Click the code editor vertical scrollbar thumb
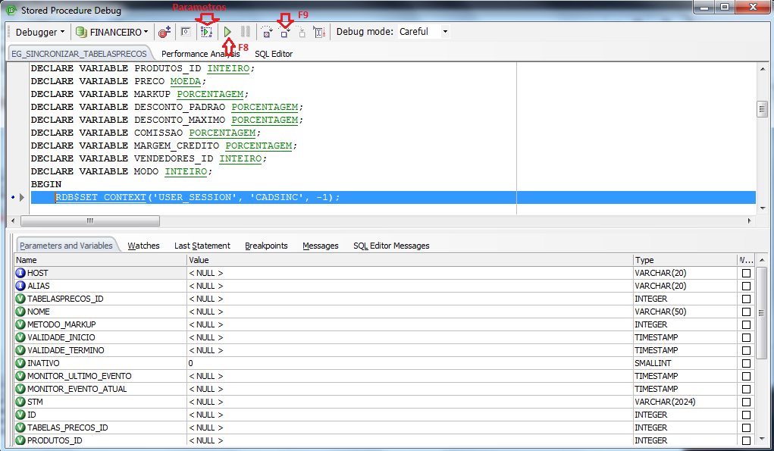The image size is (774, 451). 762,109
